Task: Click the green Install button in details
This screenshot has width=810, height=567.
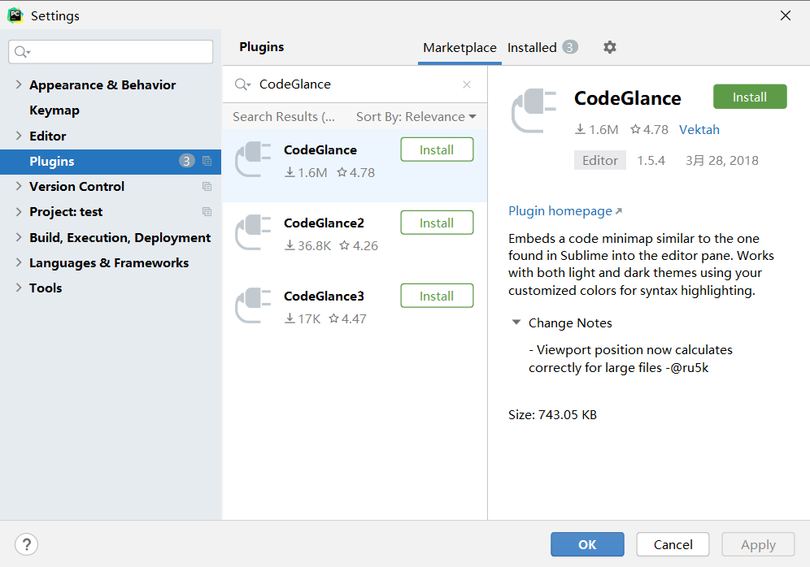Action: point(750,97)
